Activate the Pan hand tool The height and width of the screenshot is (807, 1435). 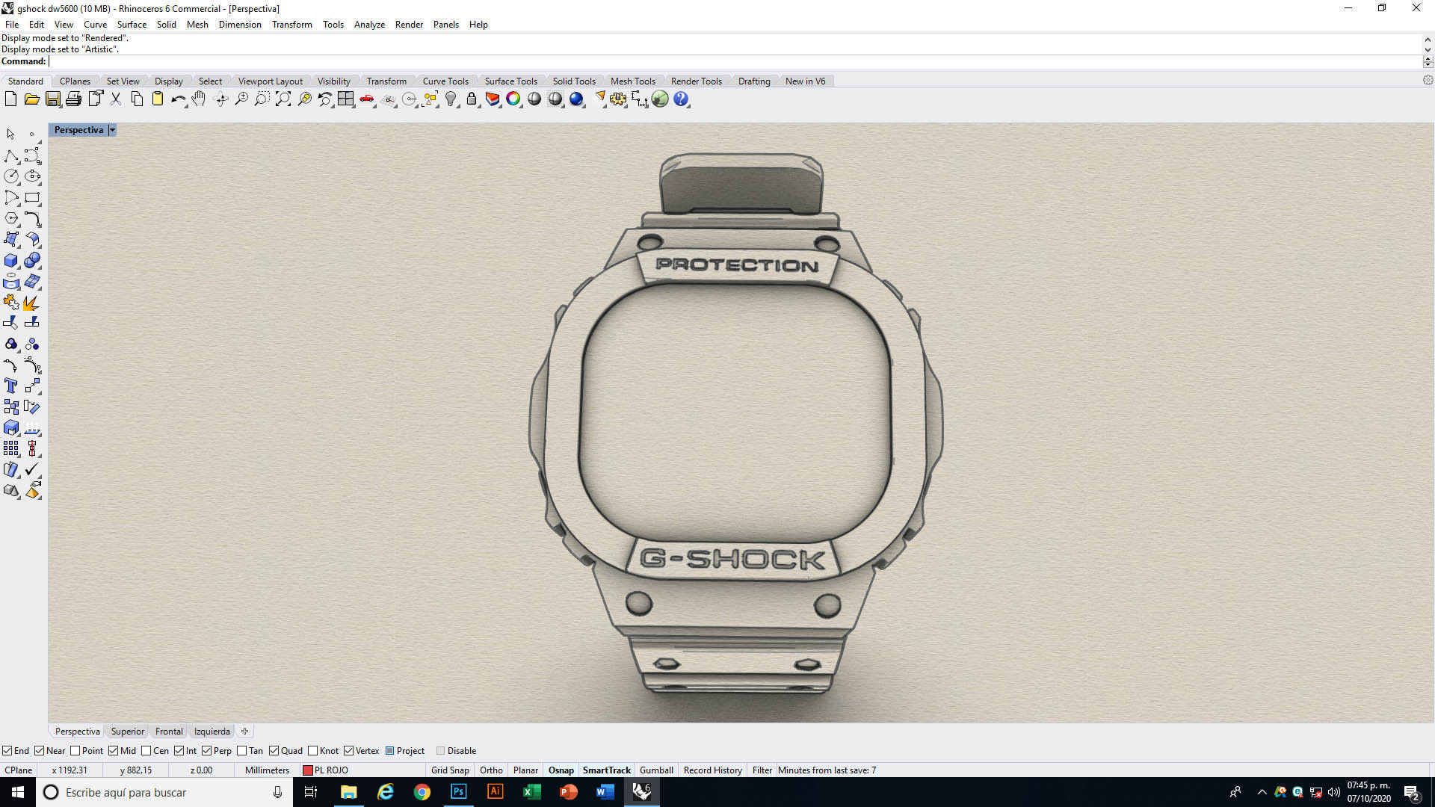[199, 99]
